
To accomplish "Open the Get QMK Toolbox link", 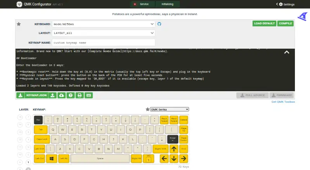I will [283, 102].
